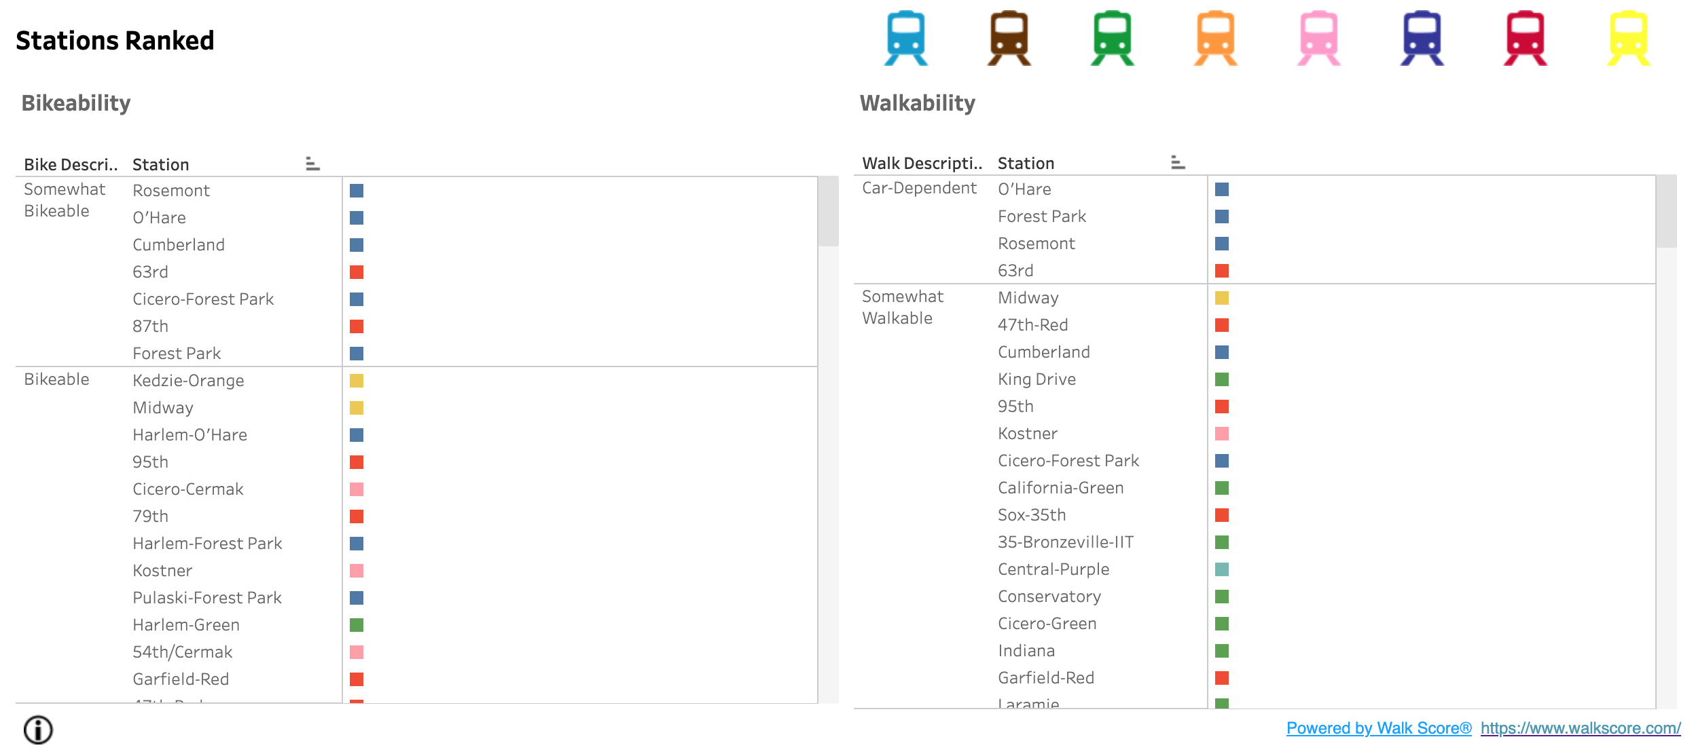This screenshot has height=754, width=1694.
Task: Open the info icon at bottom left
Action: point(38,730)
